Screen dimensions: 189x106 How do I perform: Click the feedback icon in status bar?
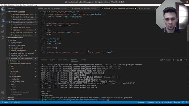[183, 102]
